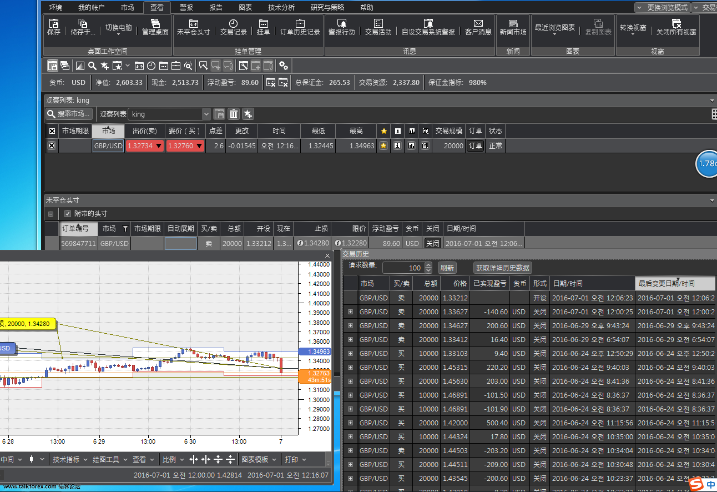Click the info icon in GBP/USD watchlist row

397,145
